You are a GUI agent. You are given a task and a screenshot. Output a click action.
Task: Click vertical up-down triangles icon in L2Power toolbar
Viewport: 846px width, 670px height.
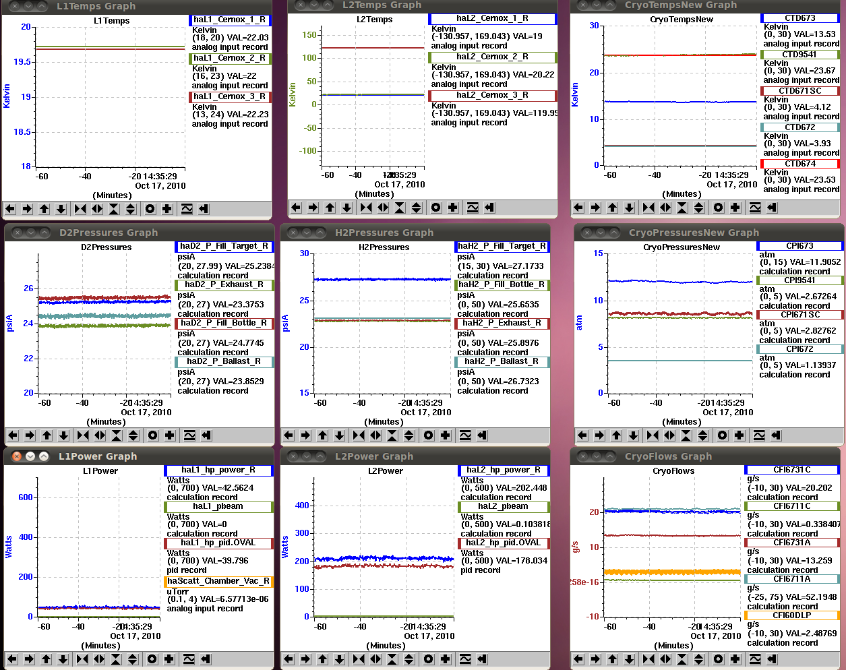click(409, 659)
